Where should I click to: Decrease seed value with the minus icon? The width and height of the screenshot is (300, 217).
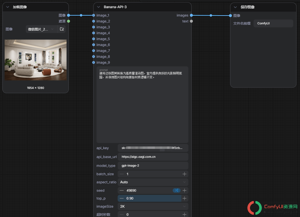(x=122, y=191)
